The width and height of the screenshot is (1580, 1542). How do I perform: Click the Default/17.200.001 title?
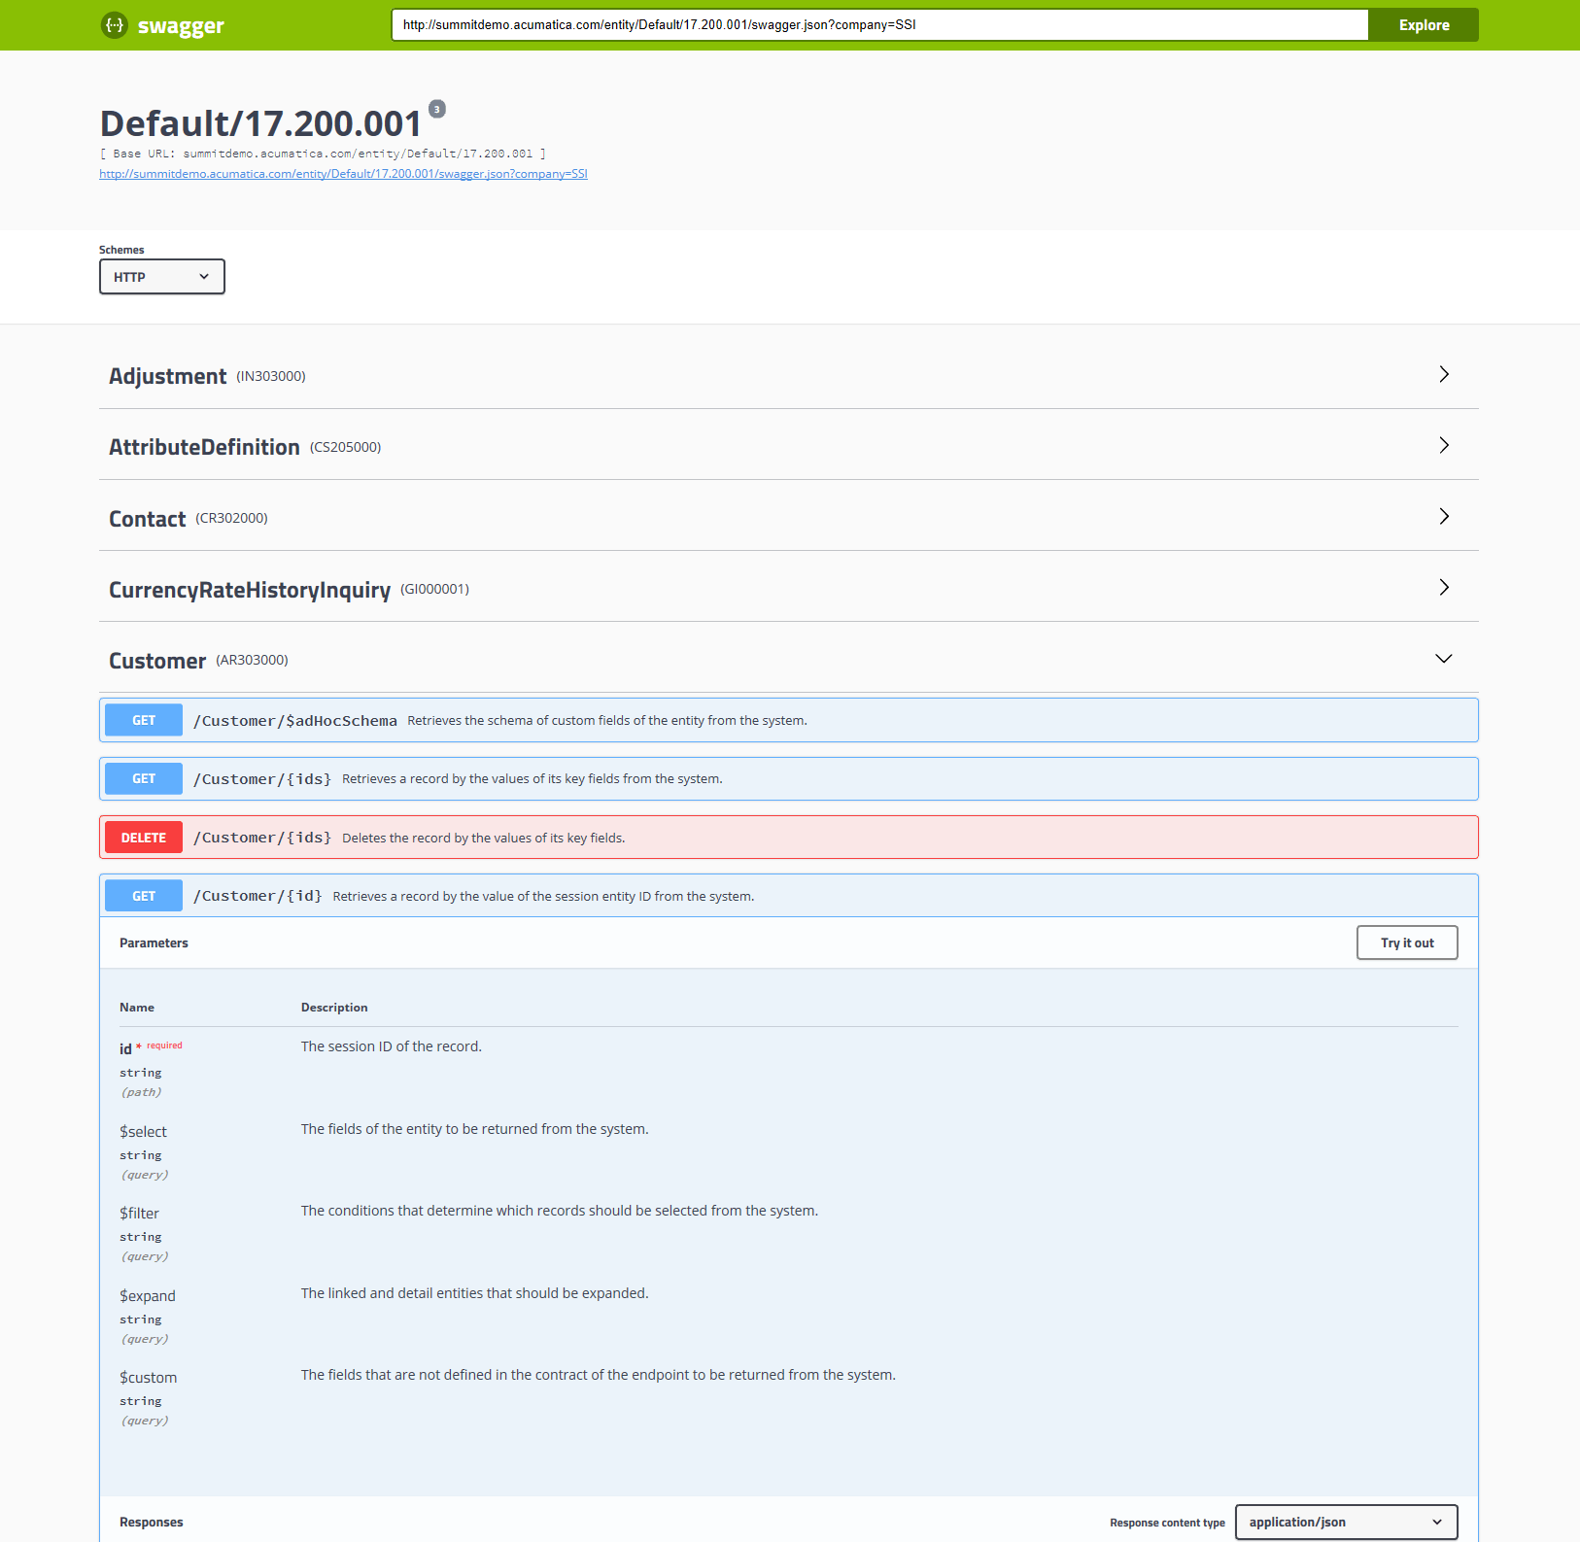(x=260, y=123)
